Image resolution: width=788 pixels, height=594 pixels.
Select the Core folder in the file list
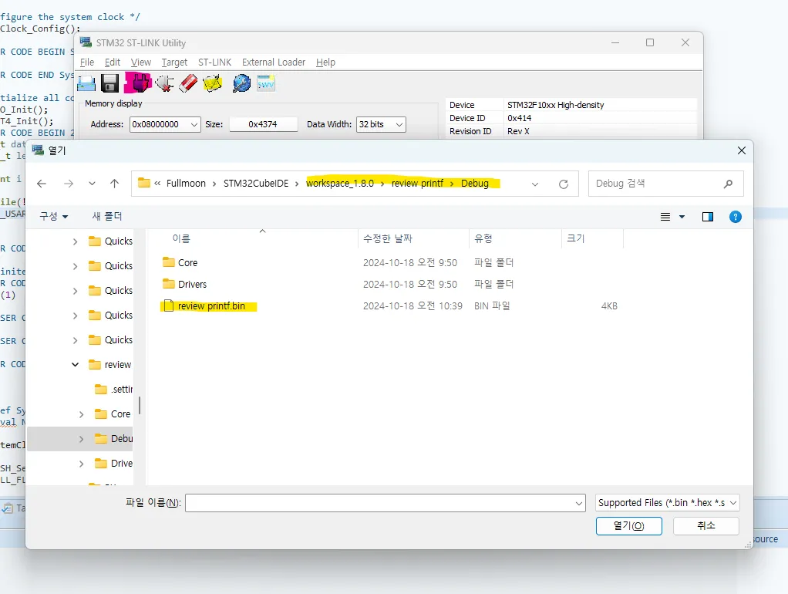[187, 262]
